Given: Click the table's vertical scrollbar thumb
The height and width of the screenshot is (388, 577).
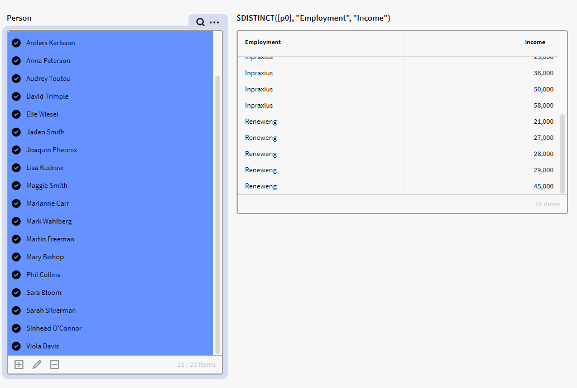Looking at the screenshot, I should click(x=562, y=153).
